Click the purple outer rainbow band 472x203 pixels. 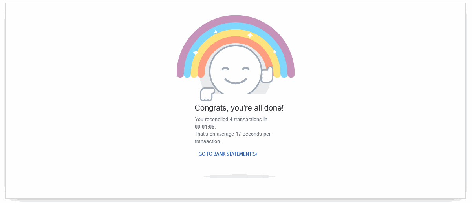(236, 18)
